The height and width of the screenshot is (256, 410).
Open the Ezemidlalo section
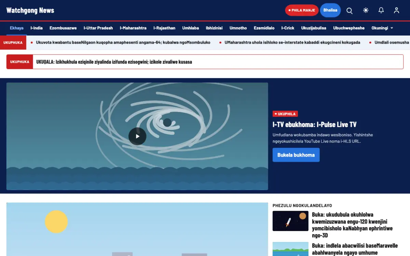pyautogui.click(x=264, y=28)
